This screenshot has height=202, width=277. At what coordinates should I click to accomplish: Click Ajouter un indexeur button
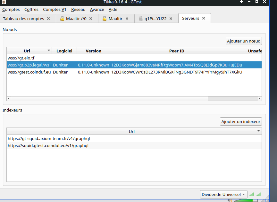241,121
